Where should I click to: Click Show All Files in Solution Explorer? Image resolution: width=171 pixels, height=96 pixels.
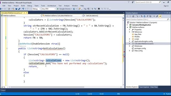coord(150,16)
